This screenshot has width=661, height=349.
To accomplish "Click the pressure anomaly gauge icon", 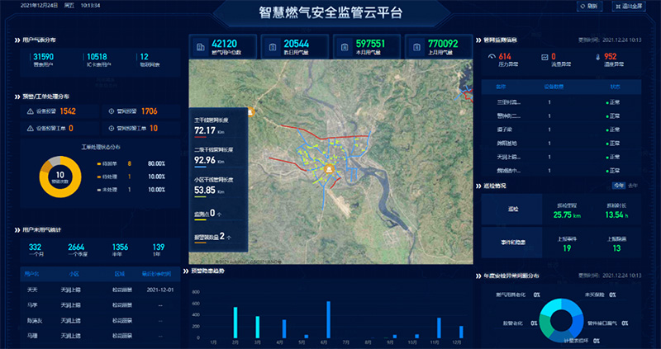I will click(x=491, y=57).
